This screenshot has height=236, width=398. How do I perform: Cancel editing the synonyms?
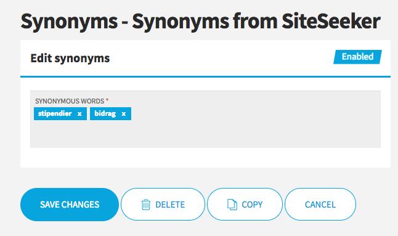pyautogui.click(x=320, y=205)
